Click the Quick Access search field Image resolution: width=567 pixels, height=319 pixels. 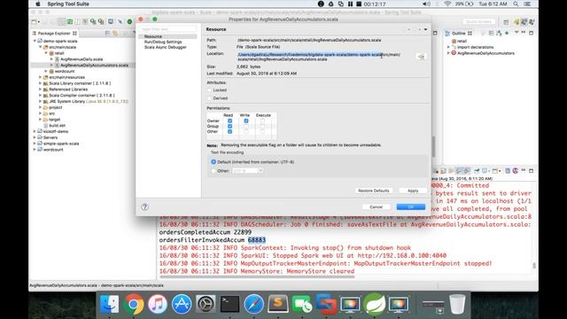tap(478, 21)
